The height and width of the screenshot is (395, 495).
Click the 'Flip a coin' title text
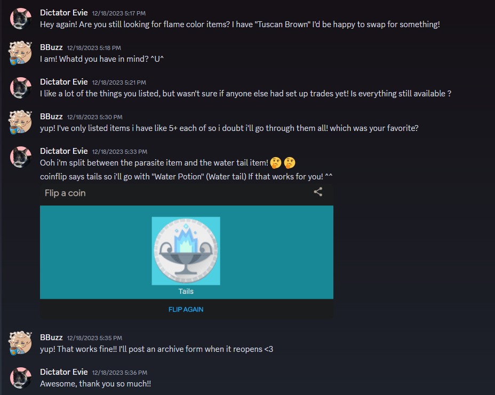pyautogui.click(x=65, y=193)
